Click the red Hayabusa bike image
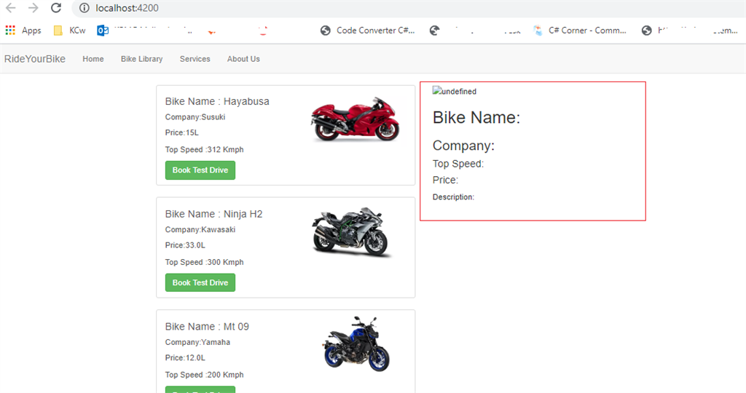The width and height of the screenshot is (746, 393). click(x=356, y=120)
